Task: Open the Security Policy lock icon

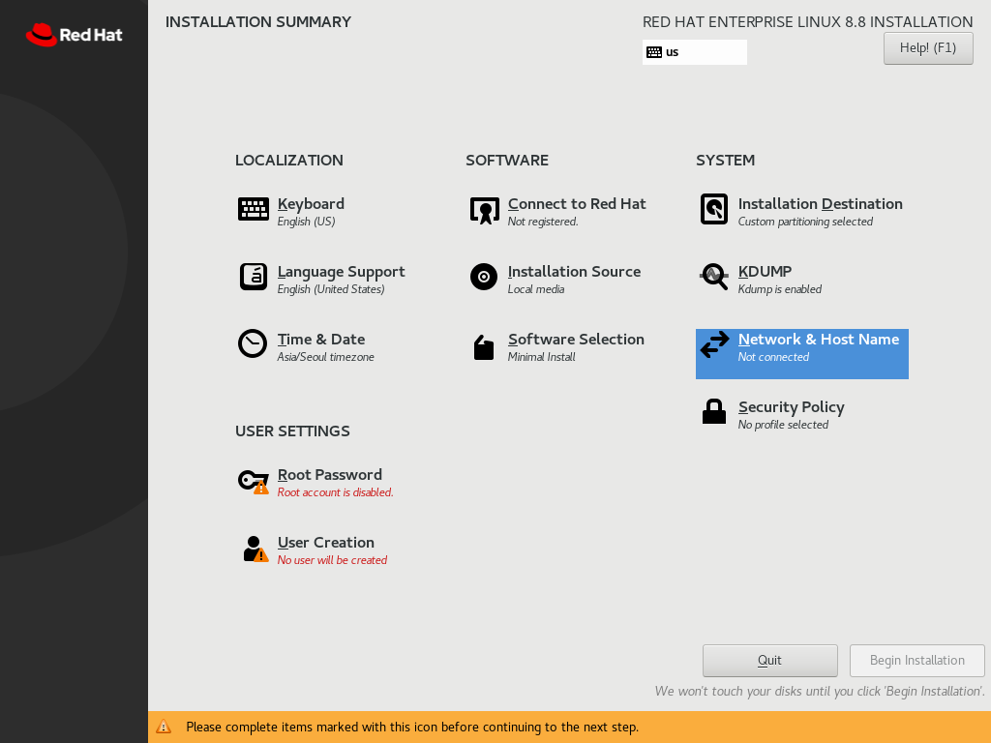Action: click(714, 411)
